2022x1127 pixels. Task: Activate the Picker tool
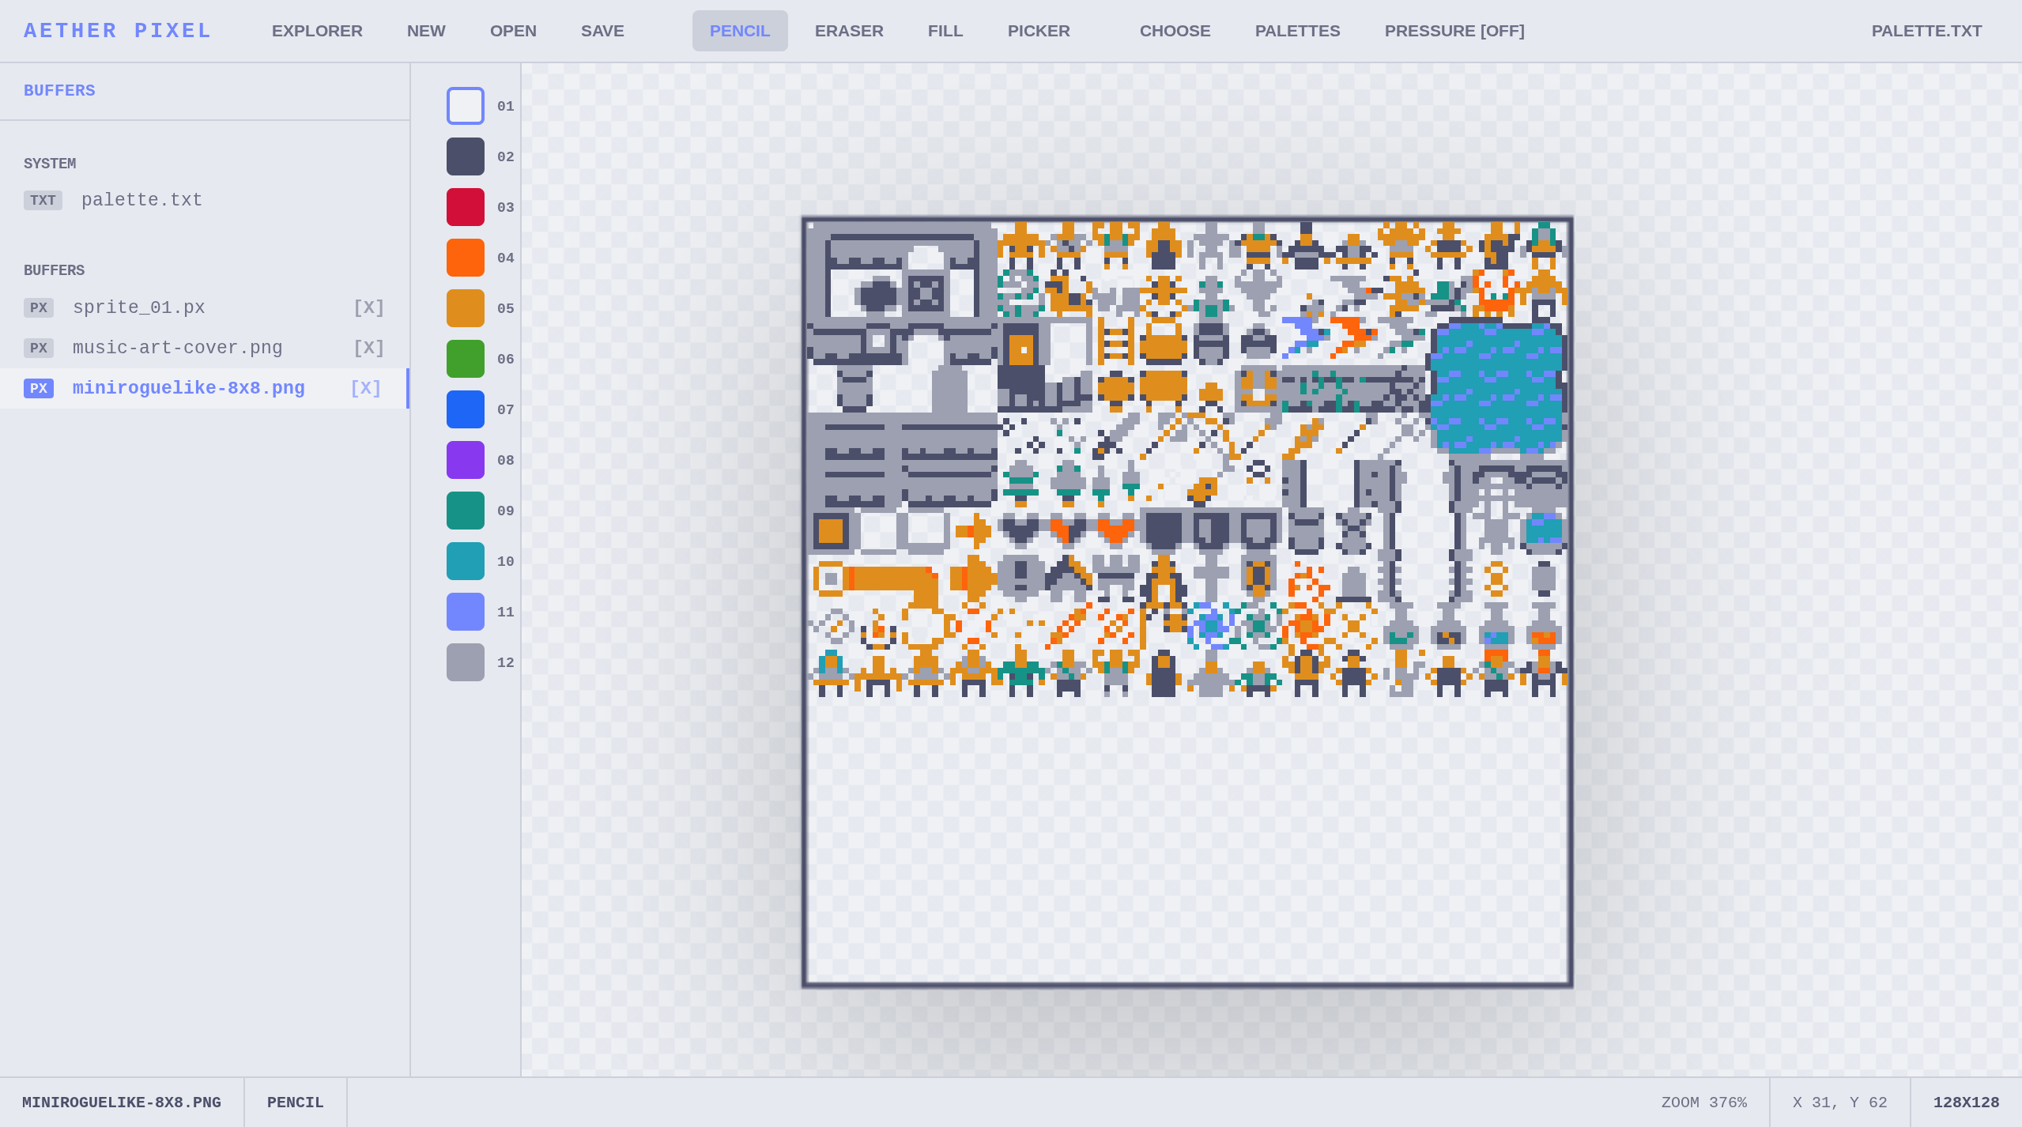1038,31
